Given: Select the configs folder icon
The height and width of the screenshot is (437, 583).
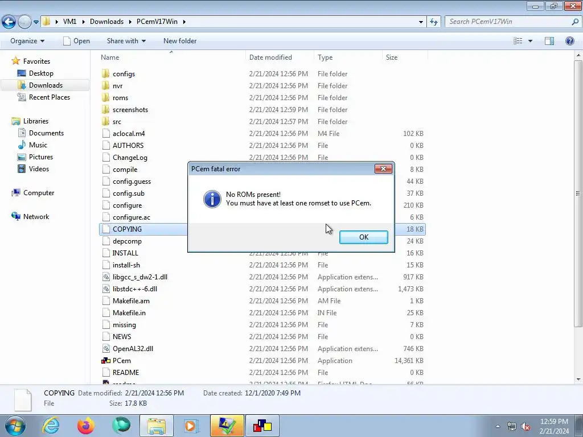Looking at the screenshot, I should pos(106,73).
